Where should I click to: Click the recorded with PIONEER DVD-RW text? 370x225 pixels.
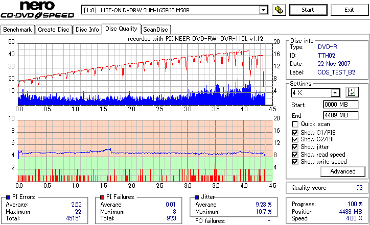[195, 39]
